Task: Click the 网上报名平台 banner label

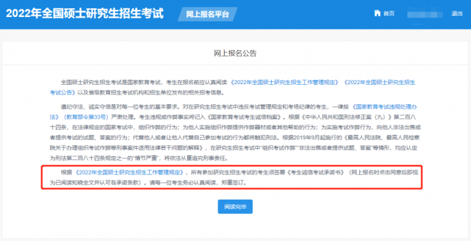Action: tap(207, 14)
